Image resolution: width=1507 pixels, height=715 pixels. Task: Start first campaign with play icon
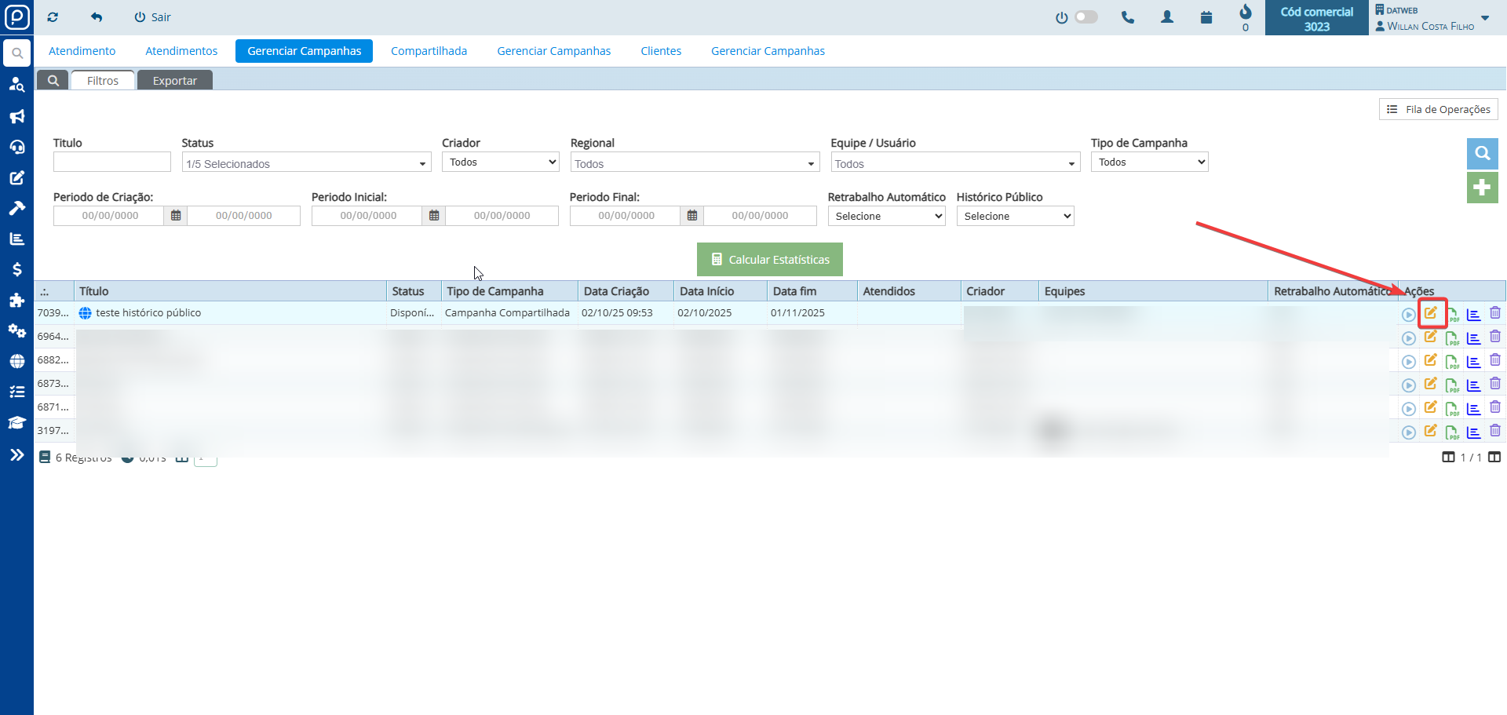pos(1408,315)
